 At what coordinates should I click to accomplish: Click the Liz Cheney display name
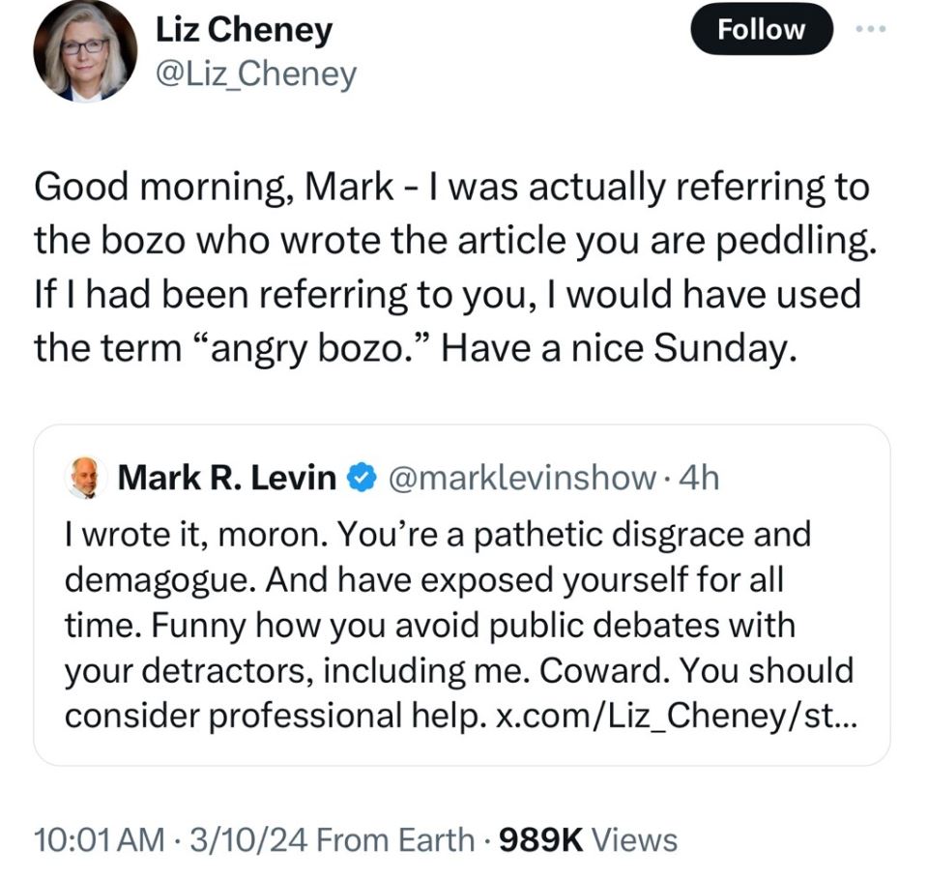coord(244,30)
